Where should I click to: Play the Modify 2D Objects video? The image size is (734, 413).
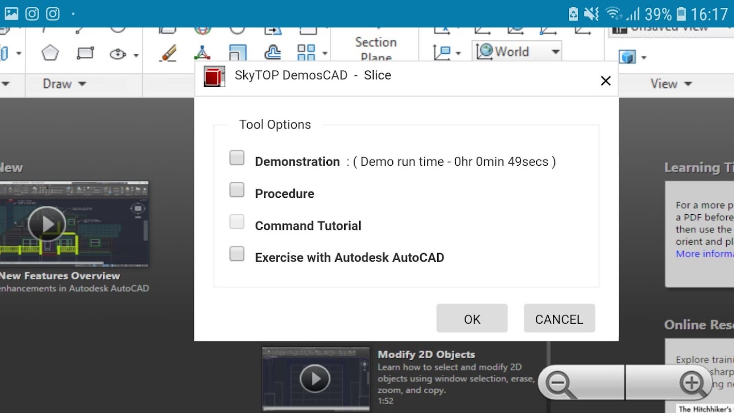pos(315,379)
